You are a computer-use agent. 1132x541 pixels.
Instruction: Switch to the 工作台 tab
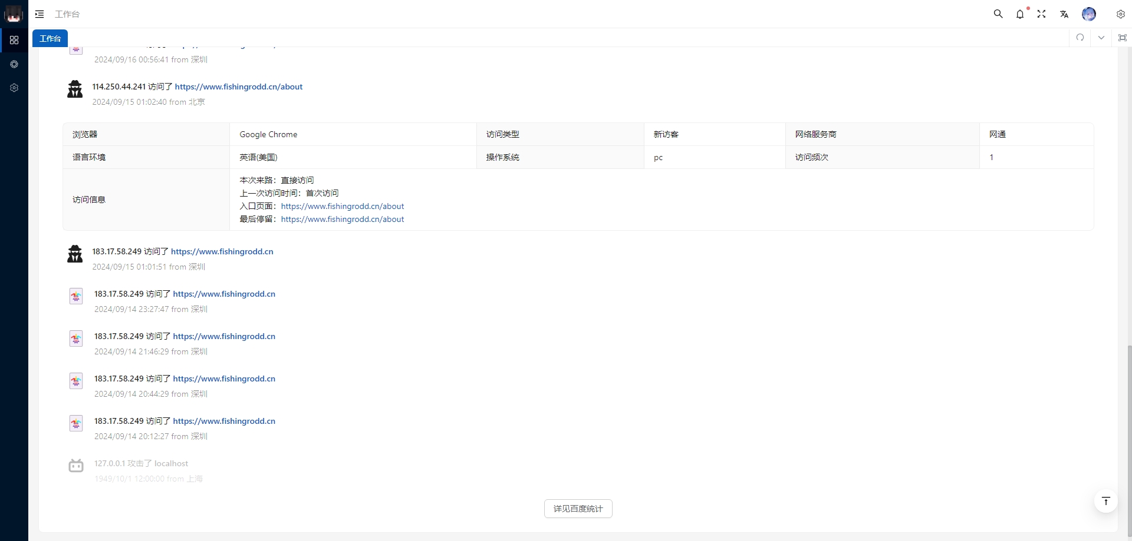click(x=50, y=38)
